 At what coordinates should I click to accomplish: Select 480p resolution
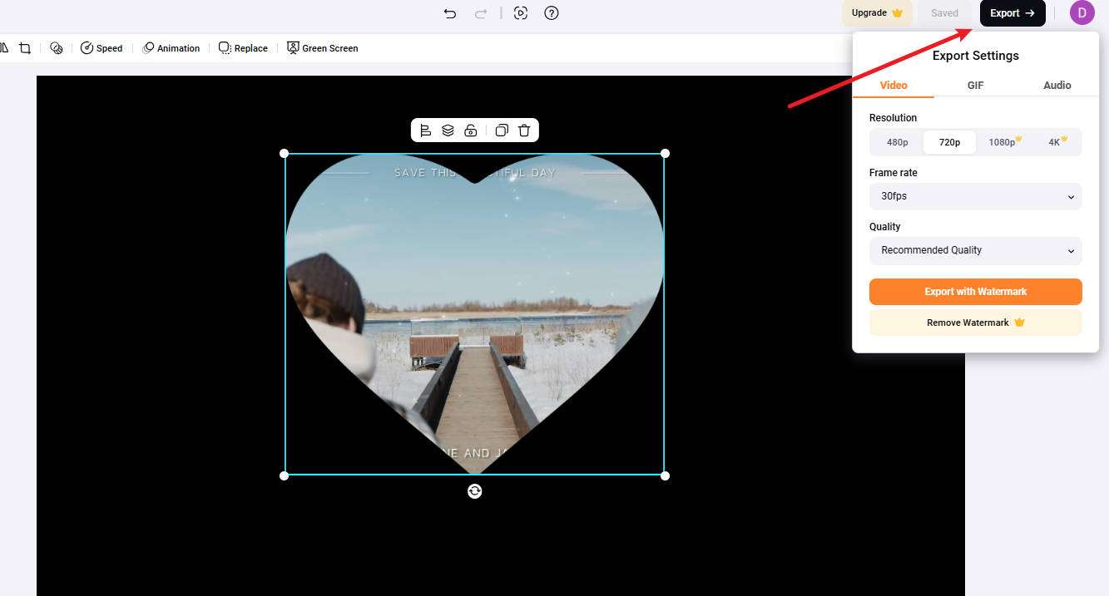(898, 142)
